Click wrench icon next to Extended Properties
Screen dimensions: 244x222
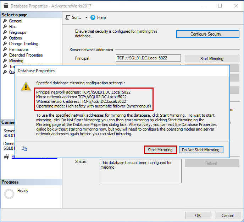coord(5,55)
